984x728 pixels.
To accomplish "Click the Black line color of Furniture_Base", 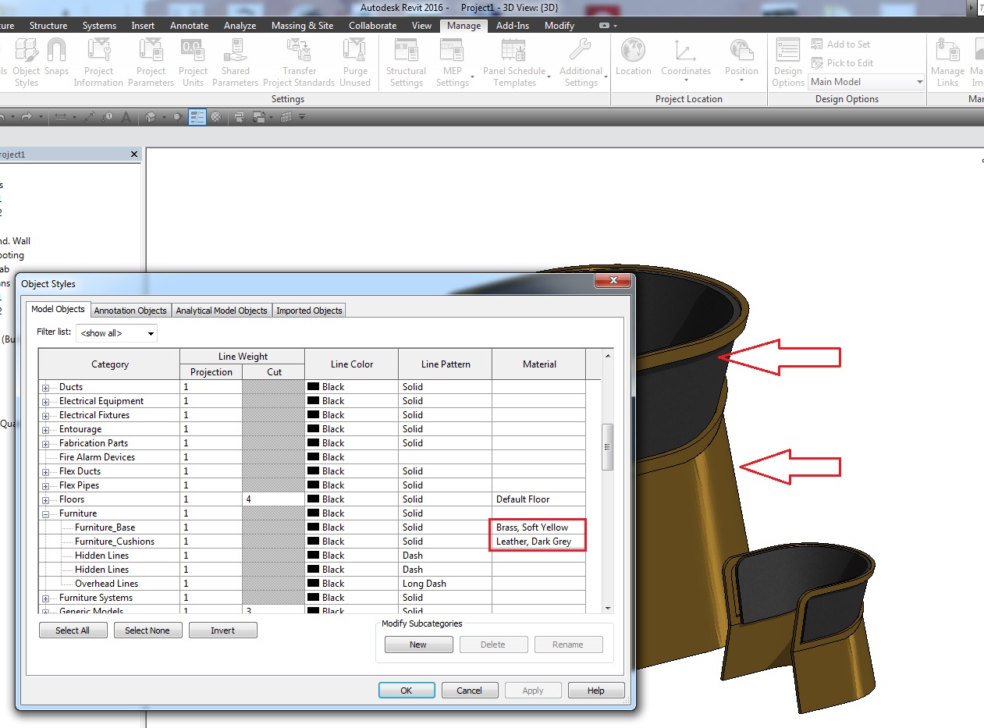I will click(x=351, y=527).
